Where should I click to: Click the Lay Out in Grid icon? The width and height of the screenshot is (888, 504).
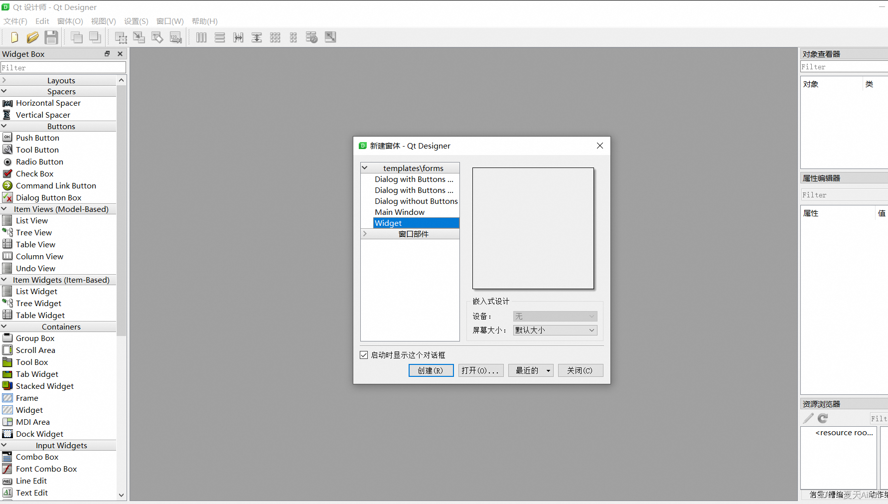click(275, 37)
